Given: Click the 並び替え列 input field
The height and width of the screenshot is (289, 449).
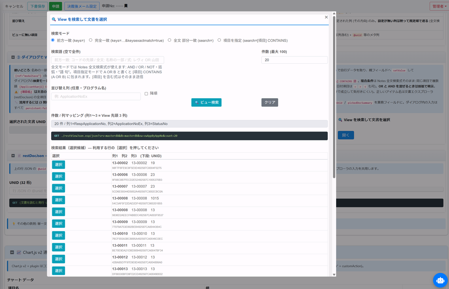Looking at the screenshot, I should pos(96,96).
